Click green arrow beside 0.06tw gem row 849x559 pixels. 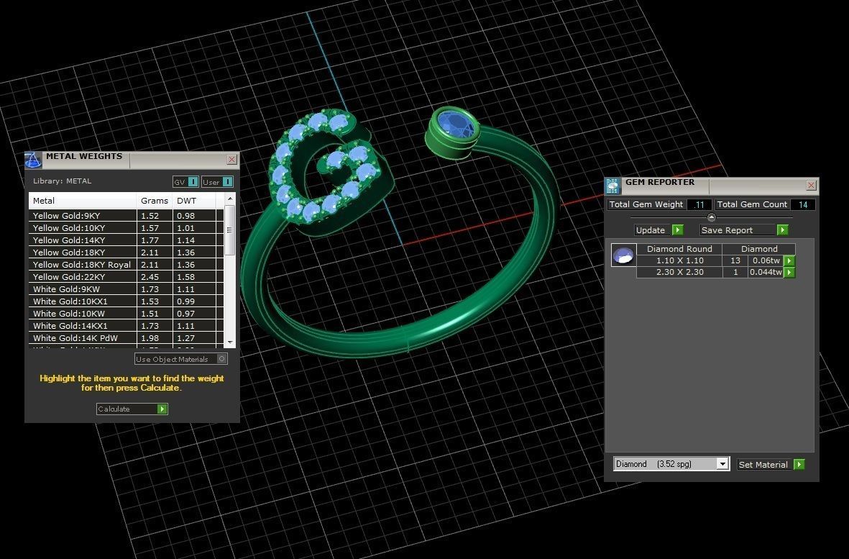tap(789, 260)
